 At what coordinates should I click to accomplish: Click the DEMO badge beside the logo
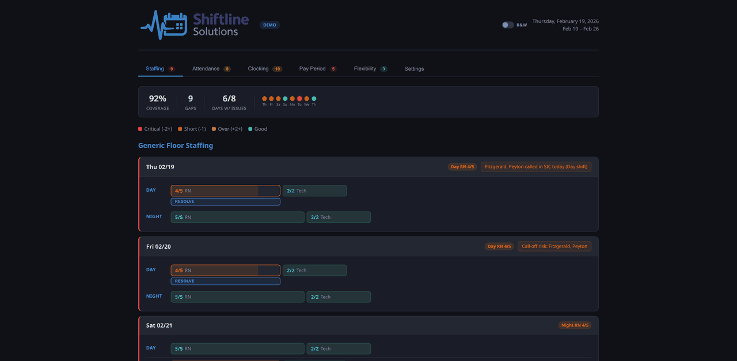[269, 25]
